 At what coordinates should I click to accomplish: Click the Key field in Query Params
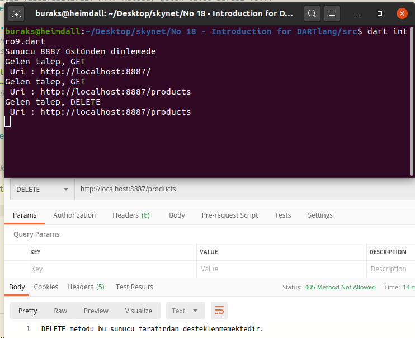point(112,269)
